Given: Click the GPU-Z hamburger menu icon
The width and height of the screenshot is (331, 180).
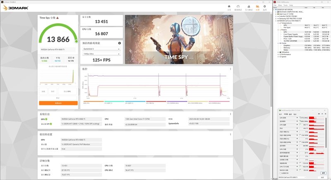Looking at the screenshot, I should point(325,114).
